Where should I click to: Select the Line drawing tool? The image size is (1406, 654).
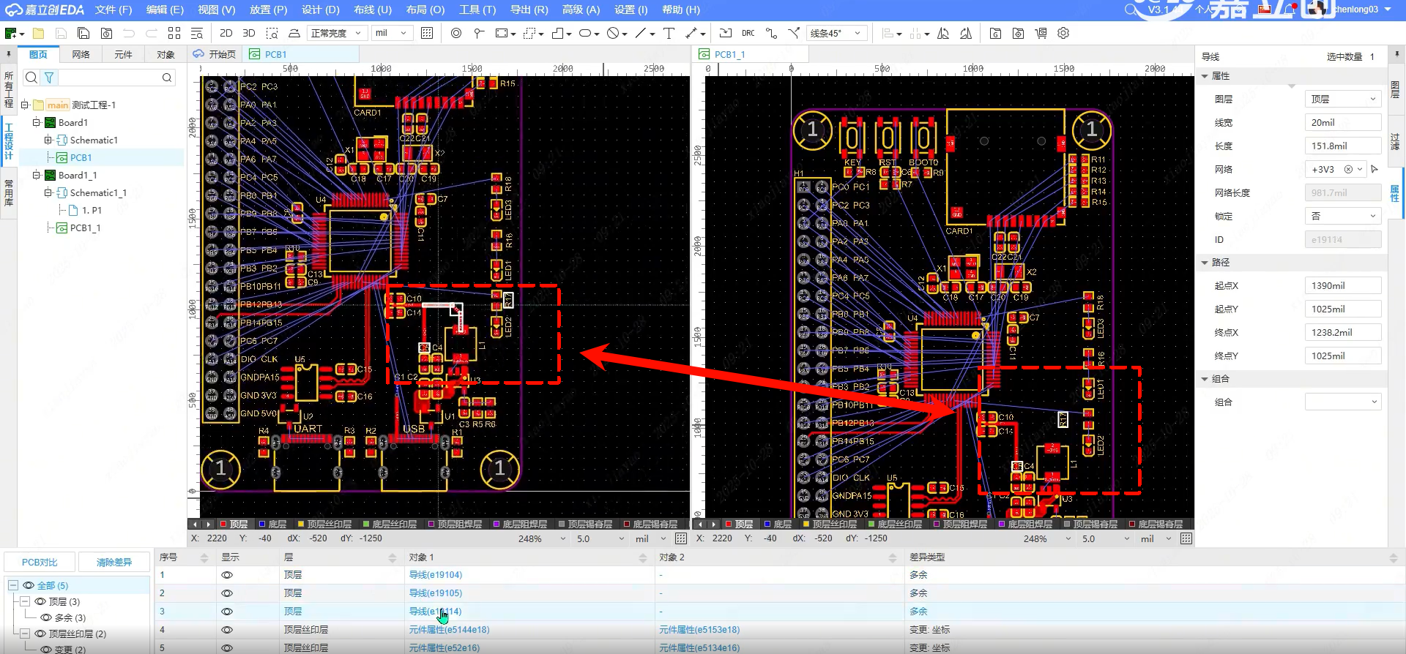pos(641,33)
